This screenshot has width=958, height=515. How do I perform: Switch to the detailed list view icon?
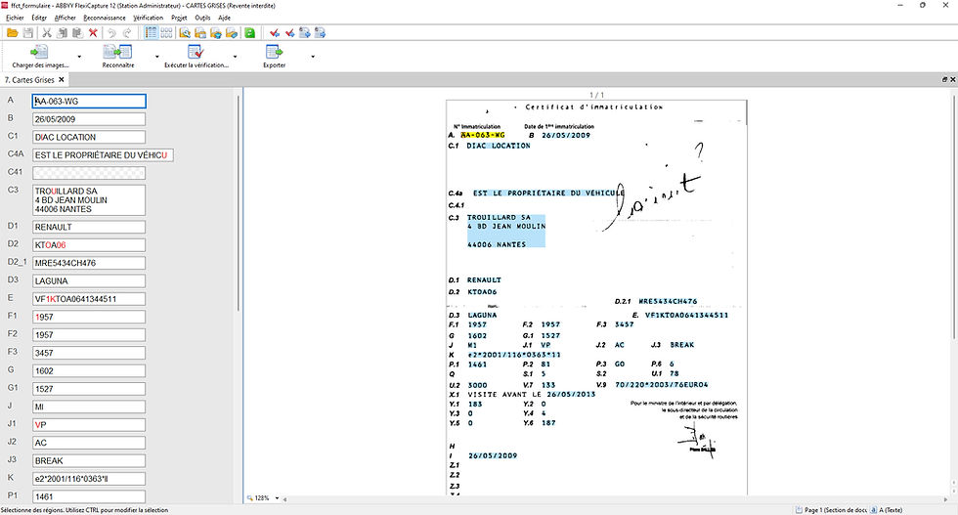point(151,33)
